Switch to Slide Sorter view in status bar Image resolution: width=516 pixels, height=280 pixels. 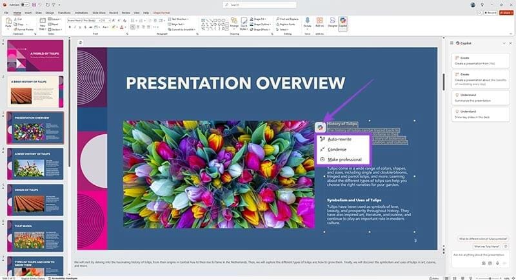pos(455,278)
